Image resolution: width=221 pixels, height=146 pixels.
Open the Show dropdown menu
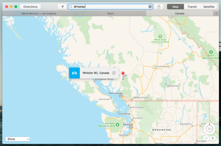tap(18, 139)
